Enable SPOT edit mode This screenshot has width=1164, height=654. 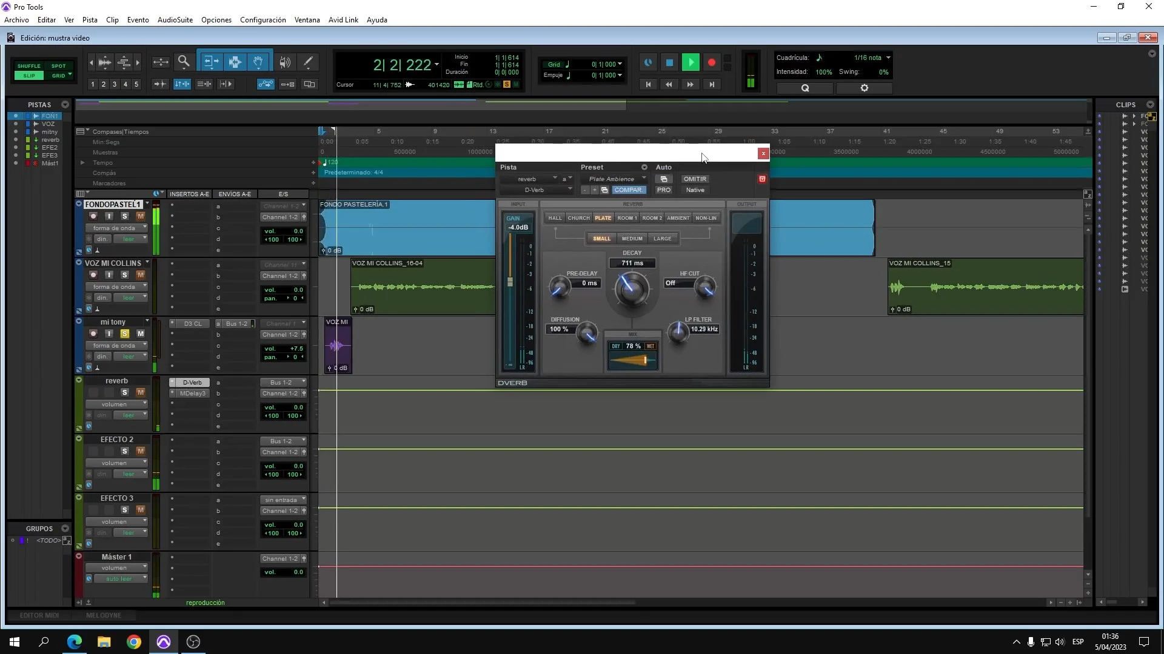[x=58, y=66]
